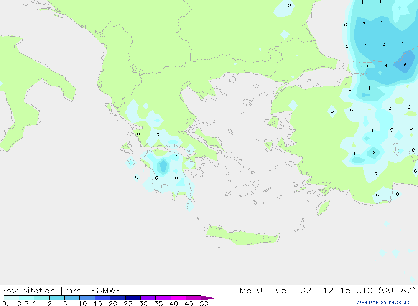Click the '35' legend scale label
The height and width of the screenshot is (306, 418).
tap(158, 303)
